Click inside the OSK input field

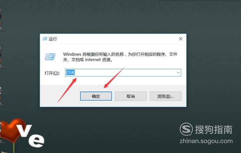(123, 73)
